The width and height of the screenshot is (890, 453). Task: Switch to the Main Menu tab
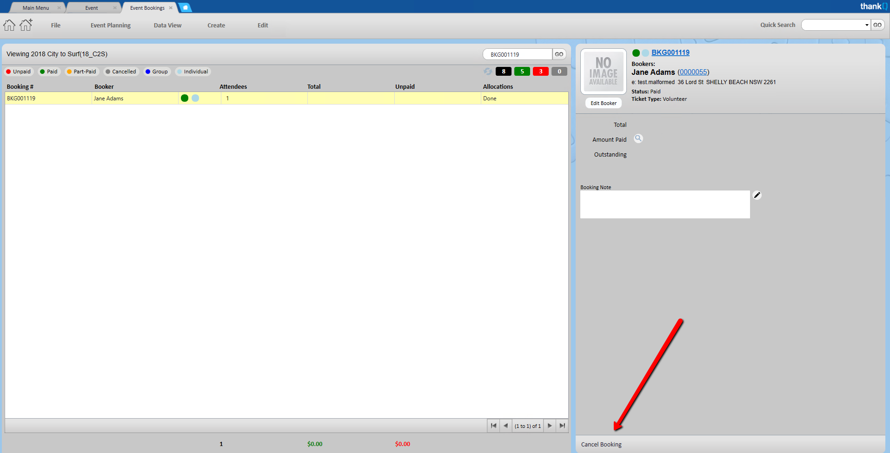point(36,8)
